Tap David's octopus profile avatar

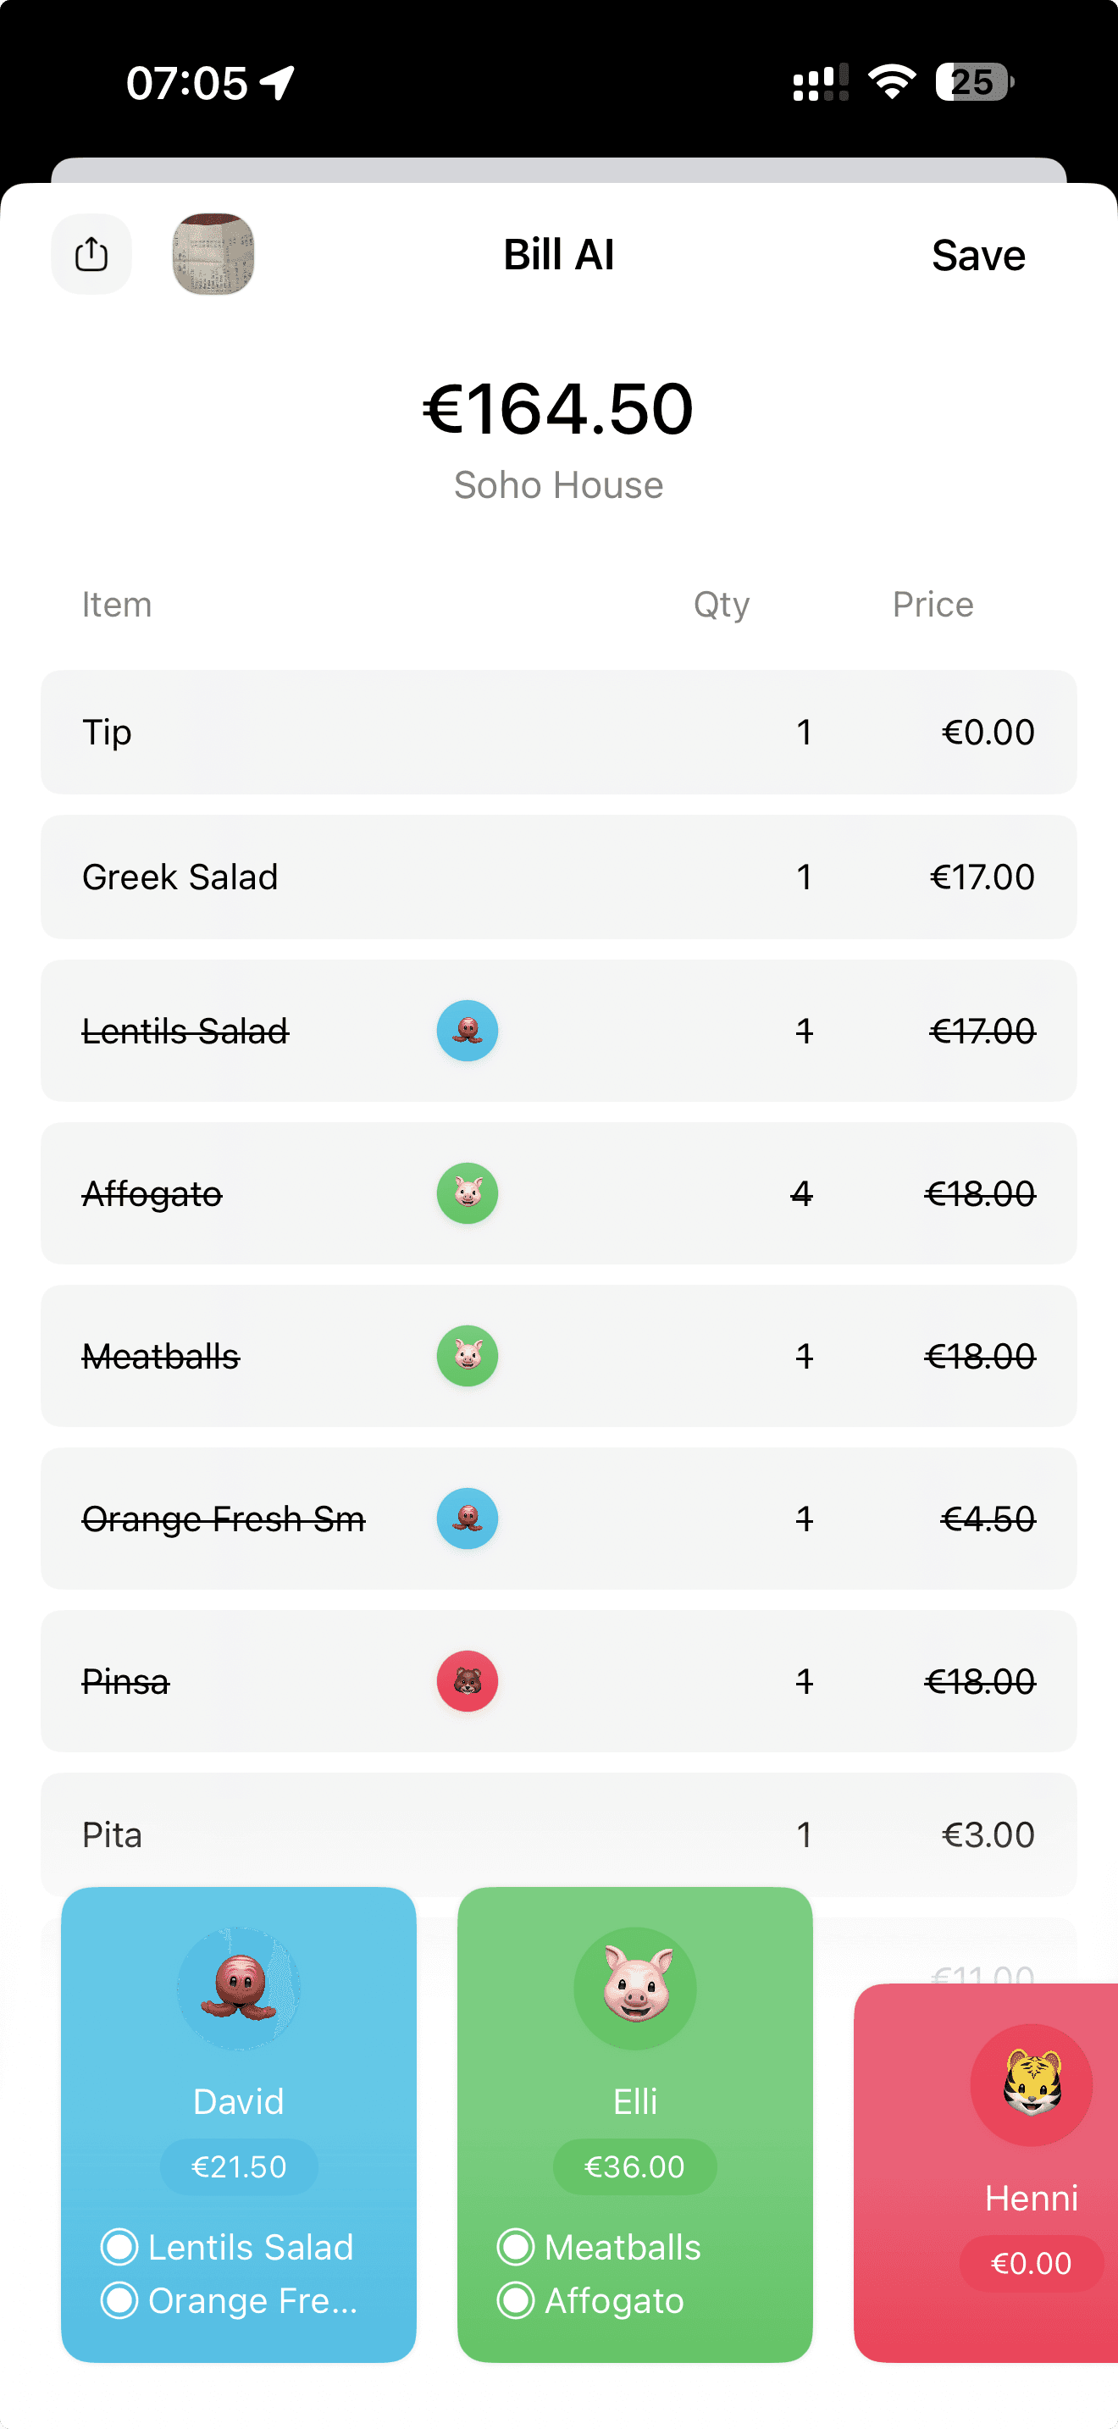(x=239, y=1988)
